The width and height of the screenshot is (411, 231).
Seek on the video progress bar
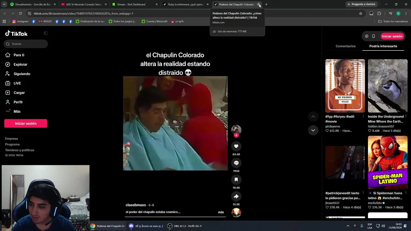[x=175, y=217]
